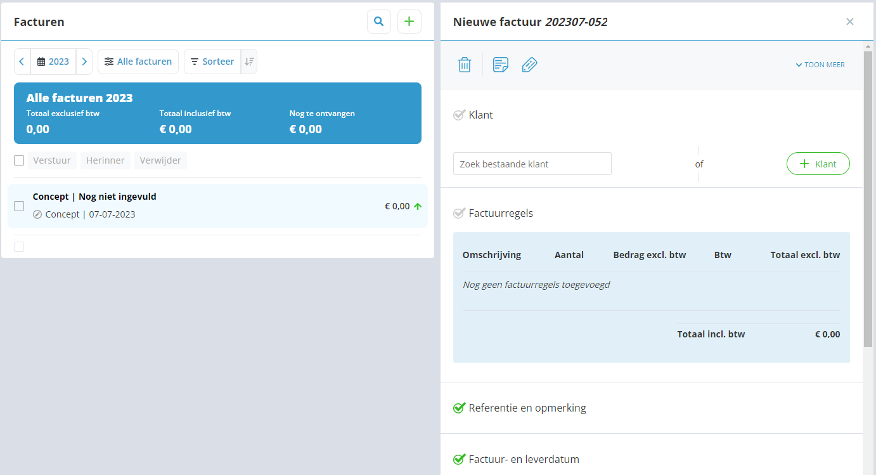876x475 pixels.
Task: Click the trash icon to delete the invoice
Action: [465, 65]
